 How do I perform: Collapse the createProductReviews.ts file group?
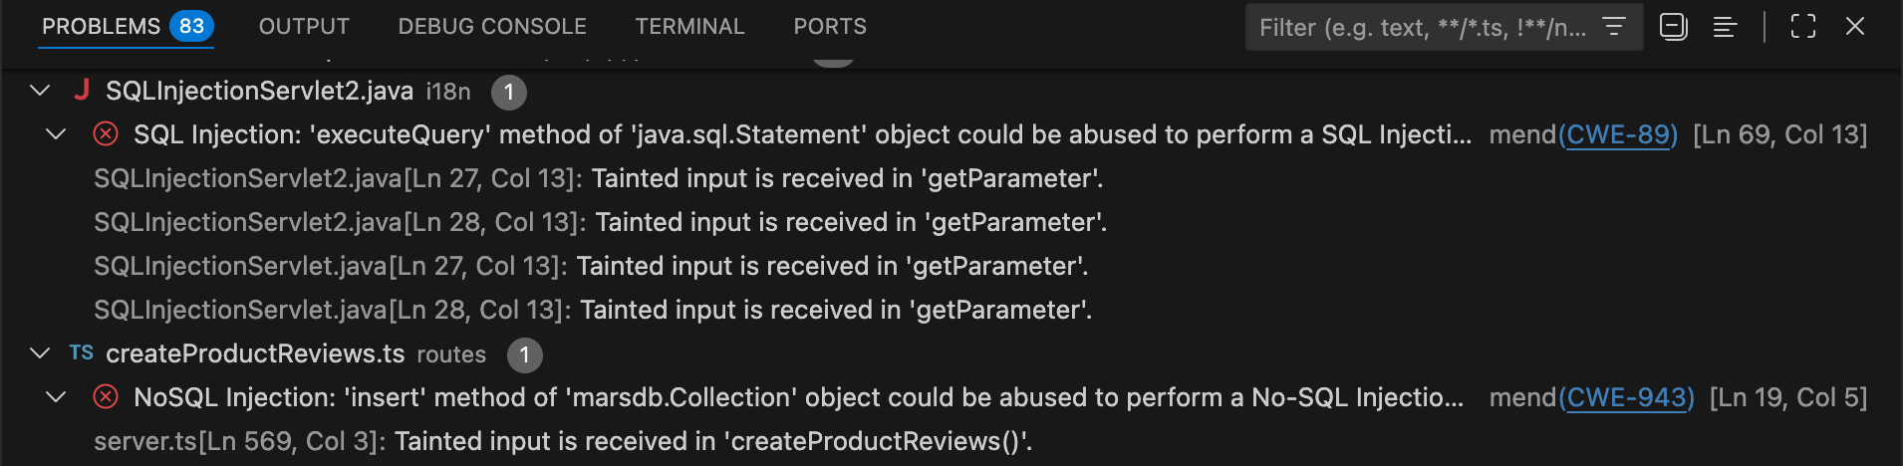40,353
